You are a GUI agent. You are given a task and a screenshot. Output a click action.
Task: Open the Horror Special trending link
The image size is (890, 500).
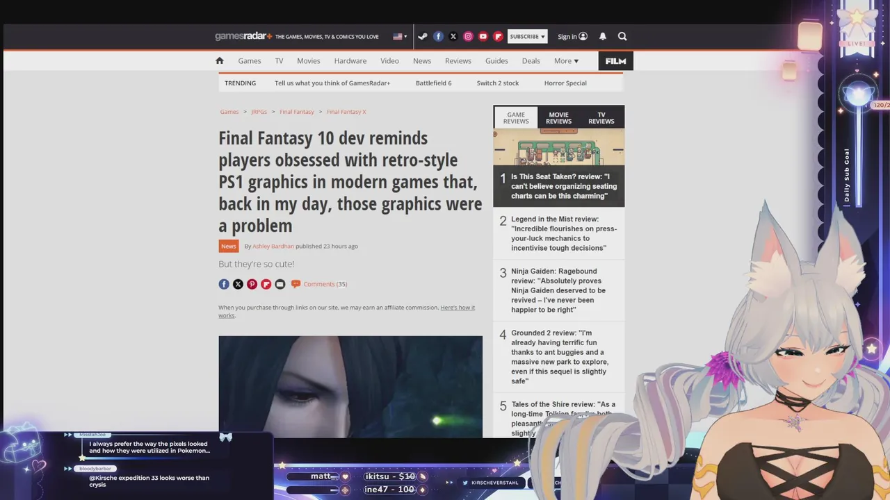pyautogui.click(x=565, y=83)
